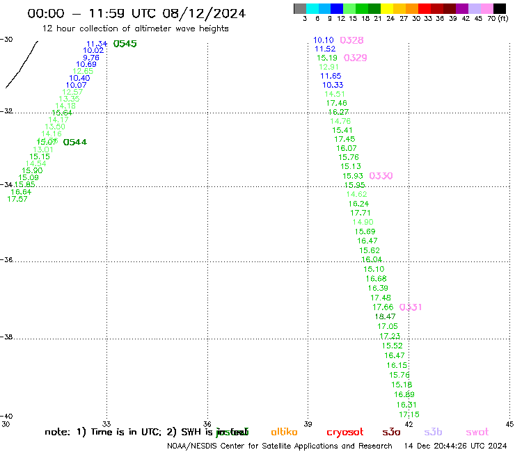
Task: Click the wave height value 10.40
Action: tap(79, 78)
